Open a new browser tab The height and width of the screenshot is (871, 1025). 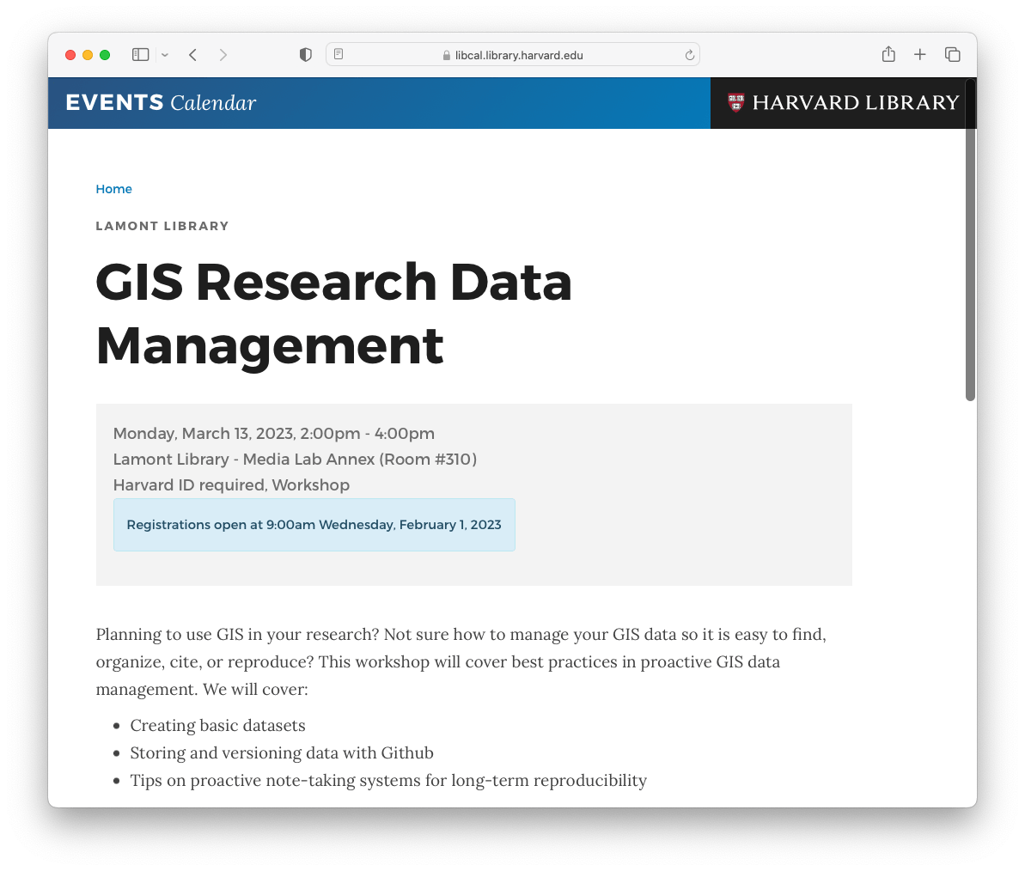[920, 54]
